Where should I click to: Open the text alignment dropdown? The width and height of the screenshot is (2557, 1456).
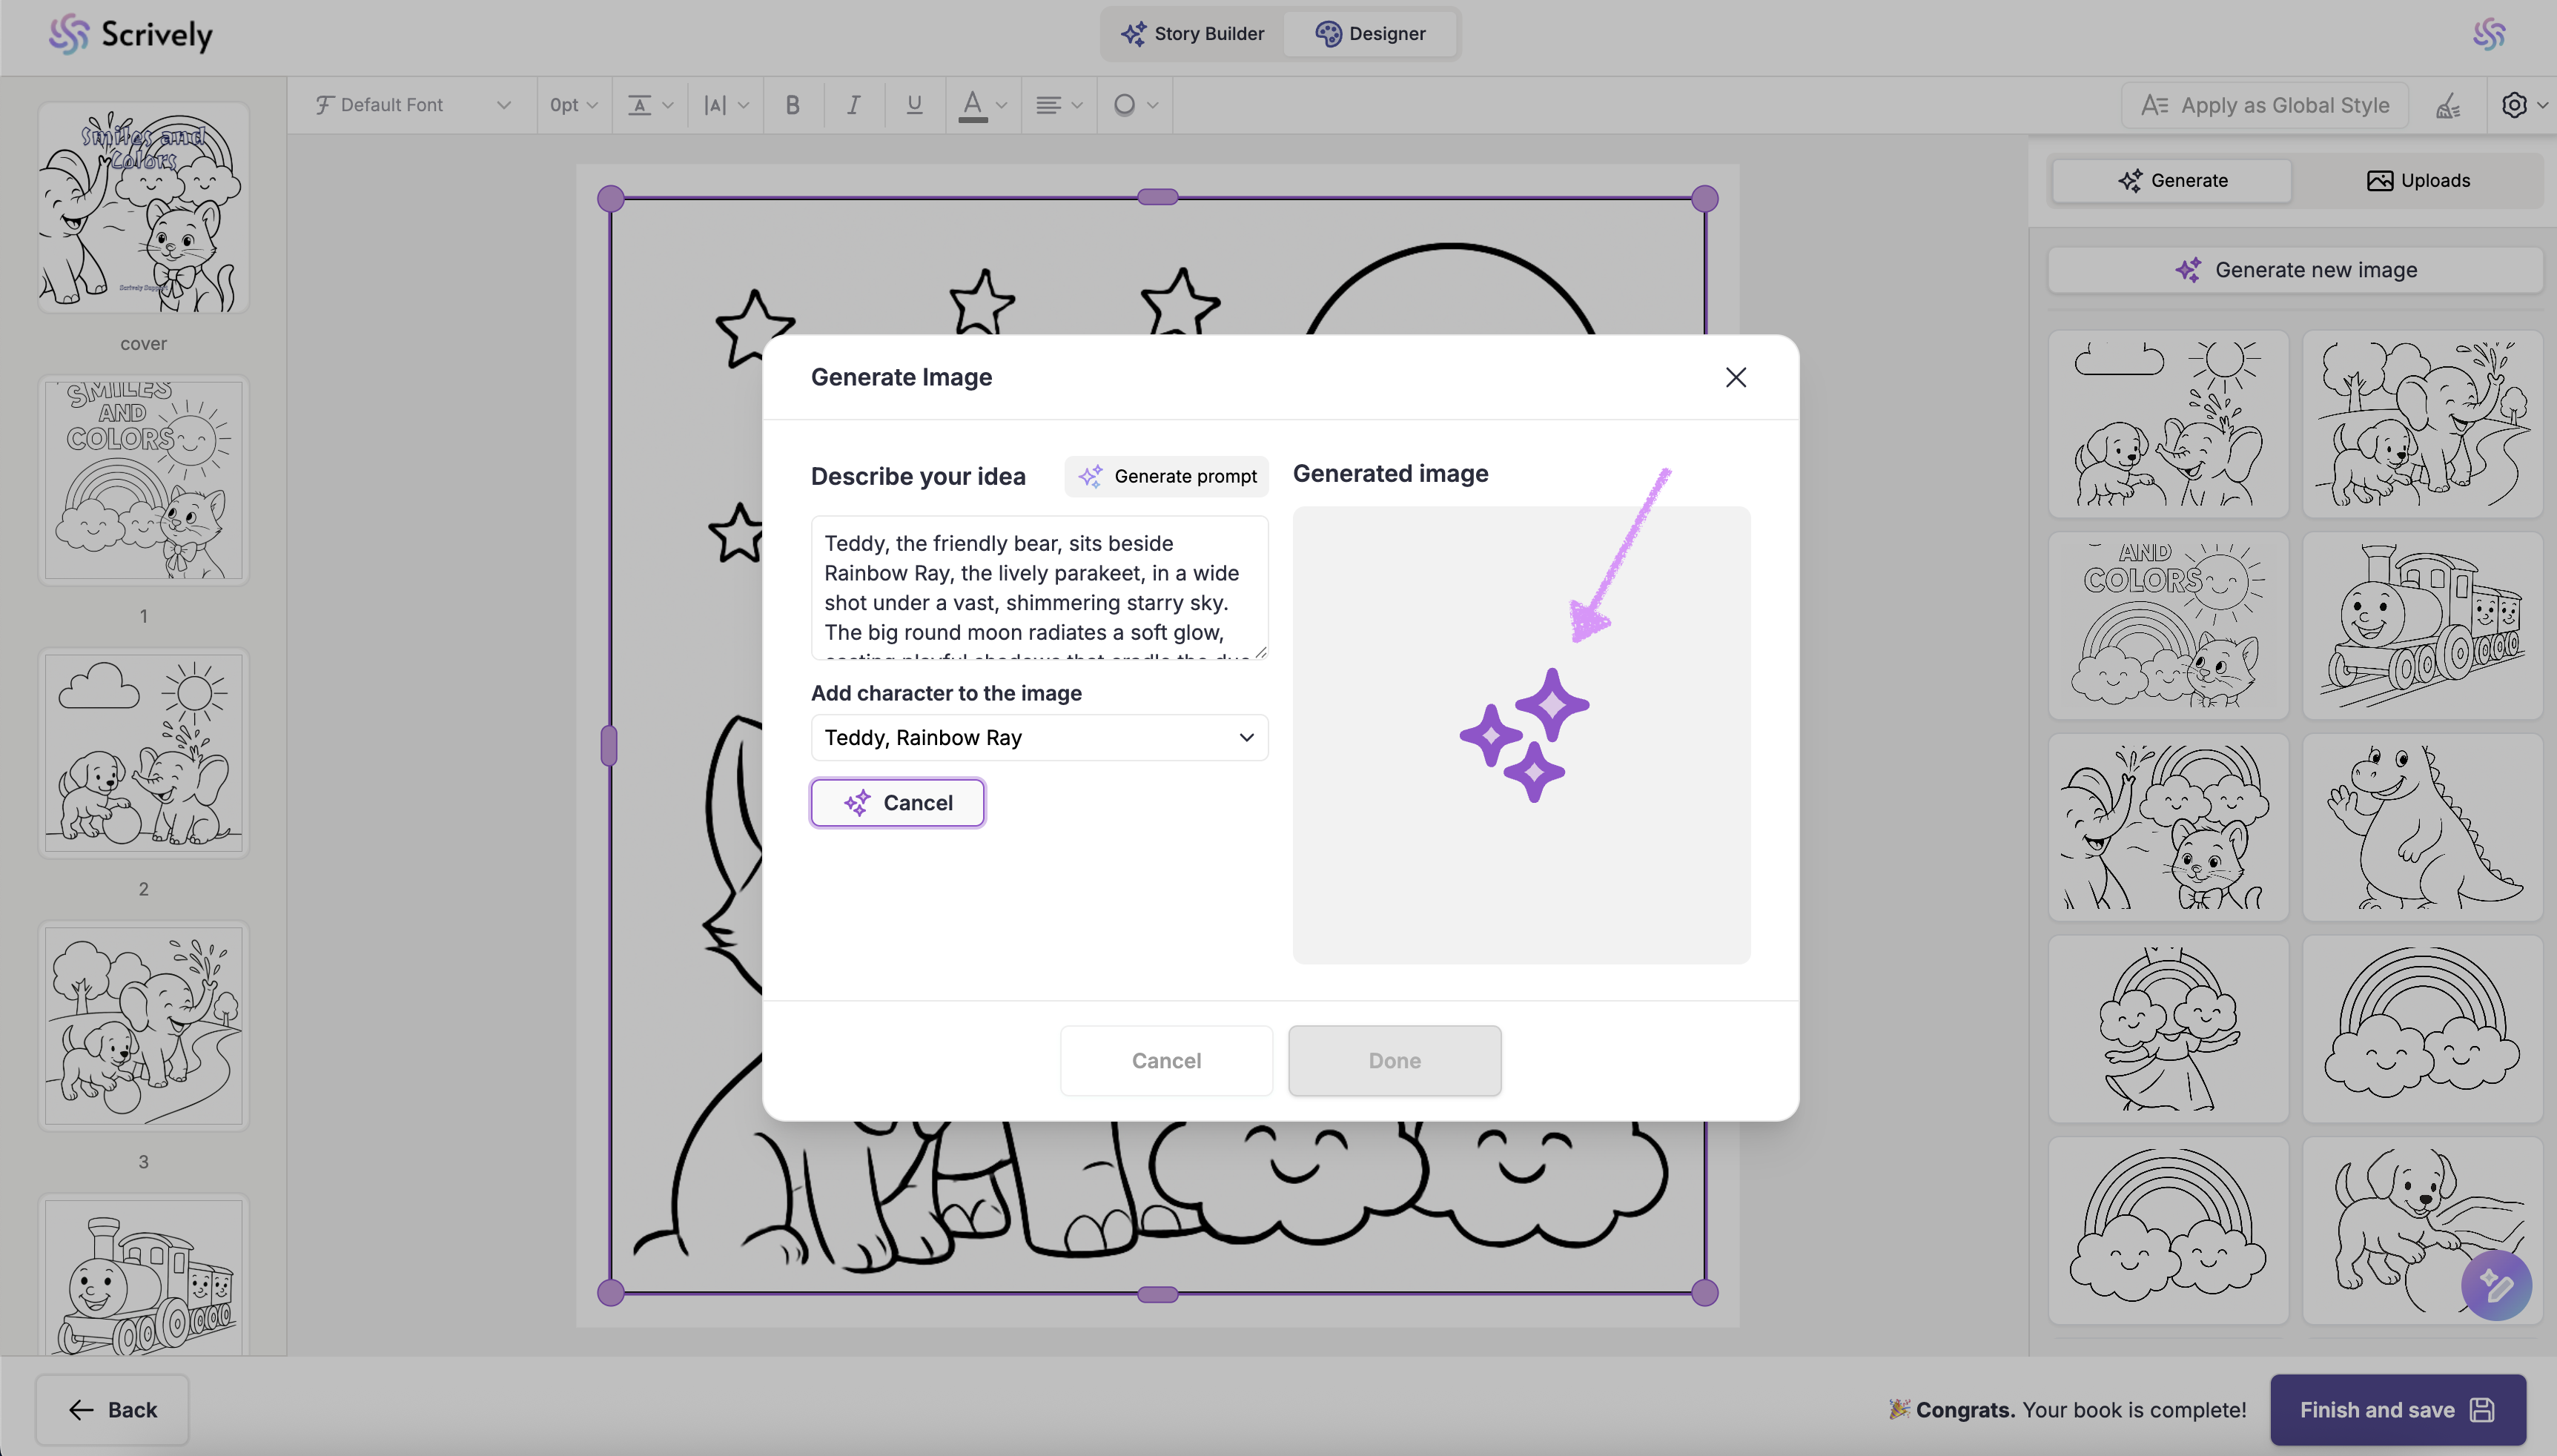coord(1059,105)
